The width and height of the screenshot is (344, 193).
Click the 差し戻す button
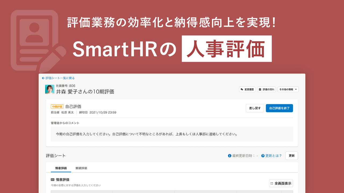tap(255, 108)
